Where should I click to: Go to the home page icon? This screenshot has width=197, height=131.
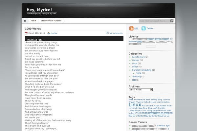(x=25, y=21)
